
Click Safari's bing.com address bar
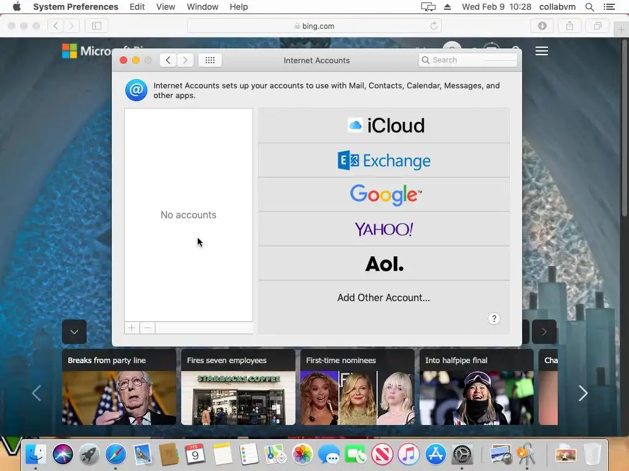314,26
